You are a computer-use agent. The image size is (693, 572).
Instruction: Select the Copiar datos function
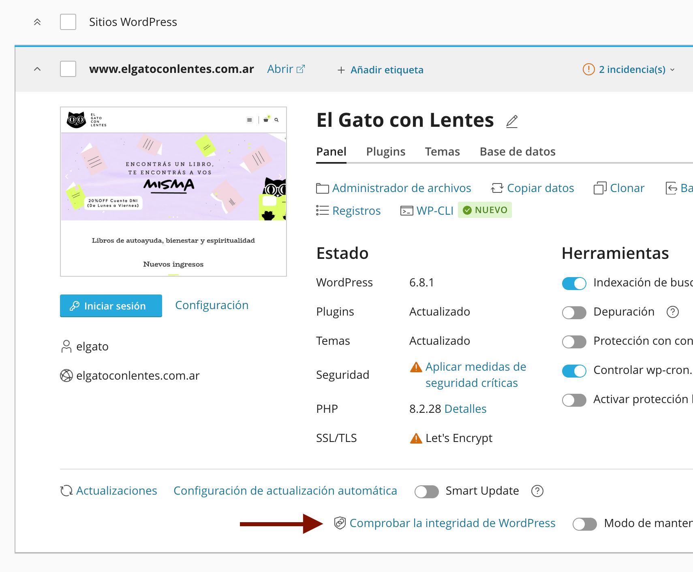click(541, 188)
